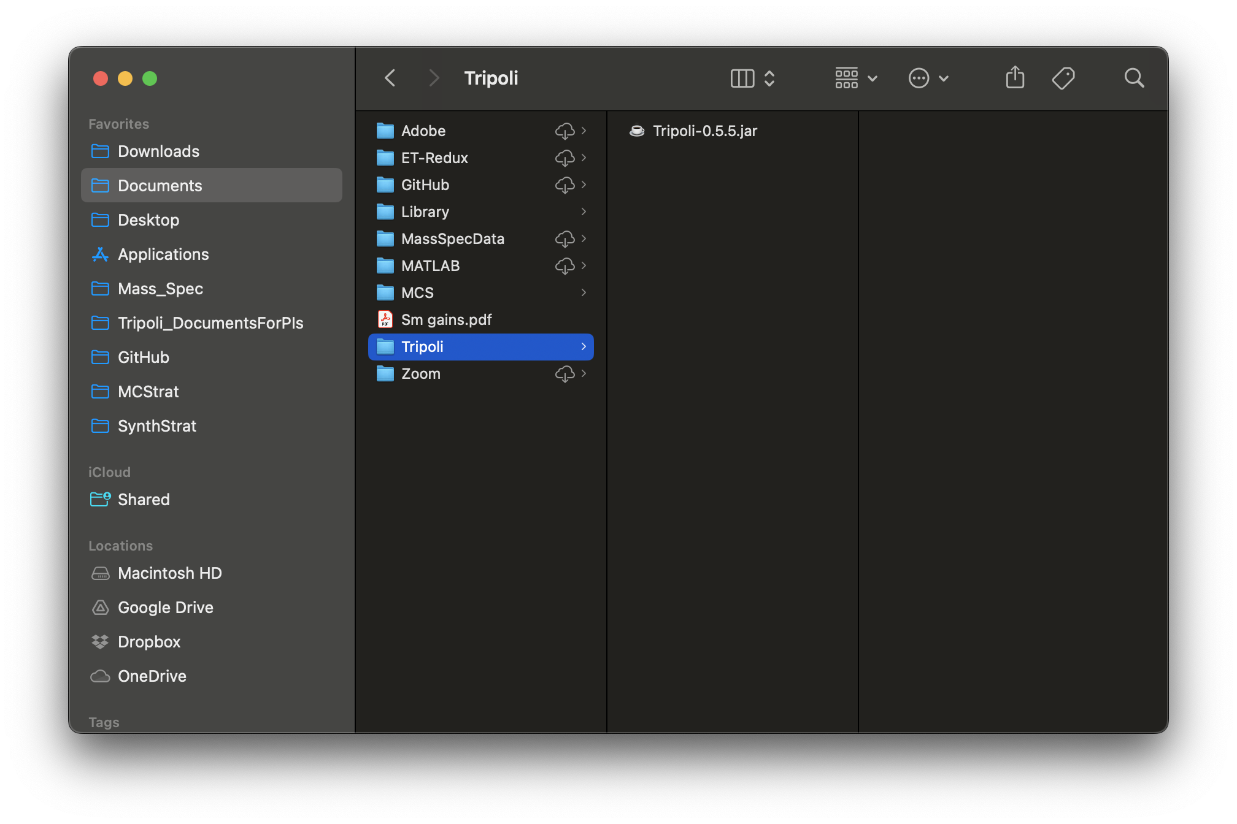The image size is (1237, 824).
Task: Click the action ellipsis circle icon
Action: tap(919, 78)
